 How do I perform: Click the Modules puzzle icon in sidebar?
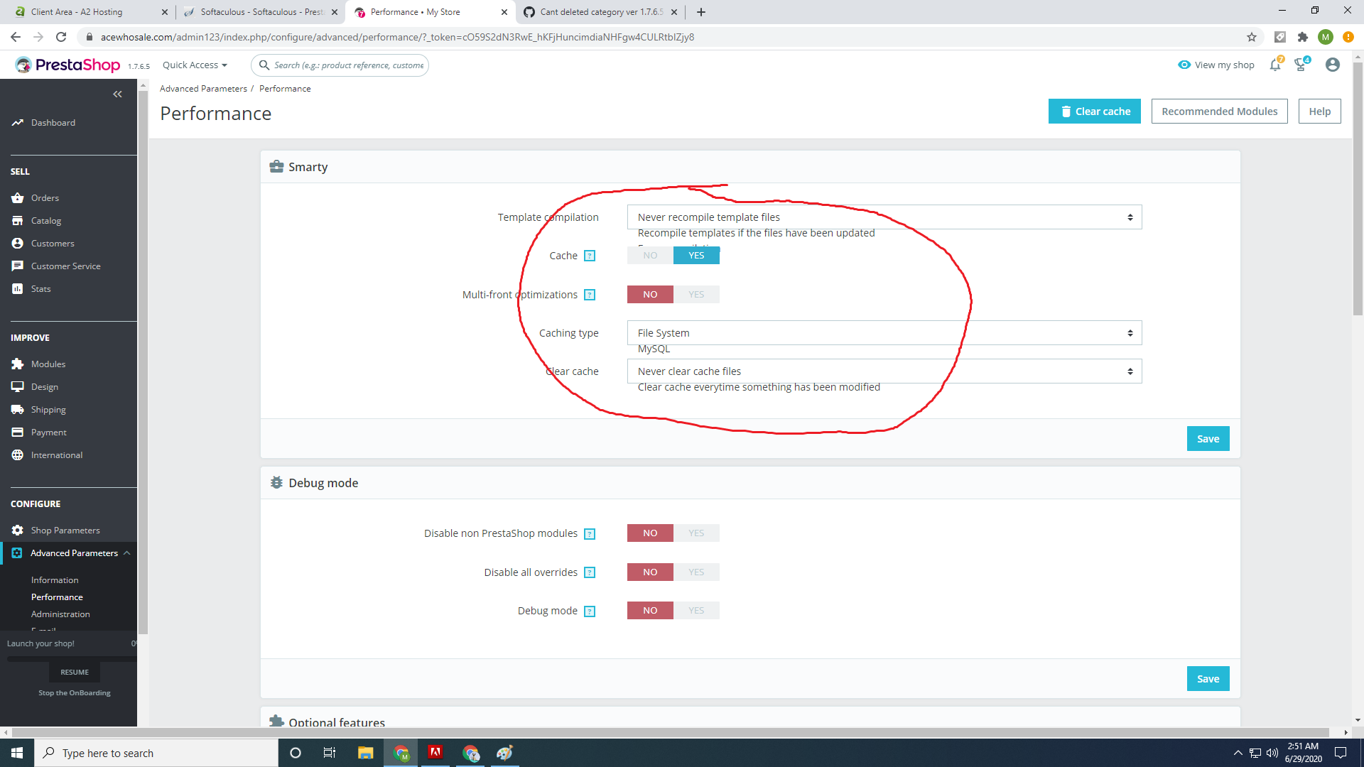18,364
